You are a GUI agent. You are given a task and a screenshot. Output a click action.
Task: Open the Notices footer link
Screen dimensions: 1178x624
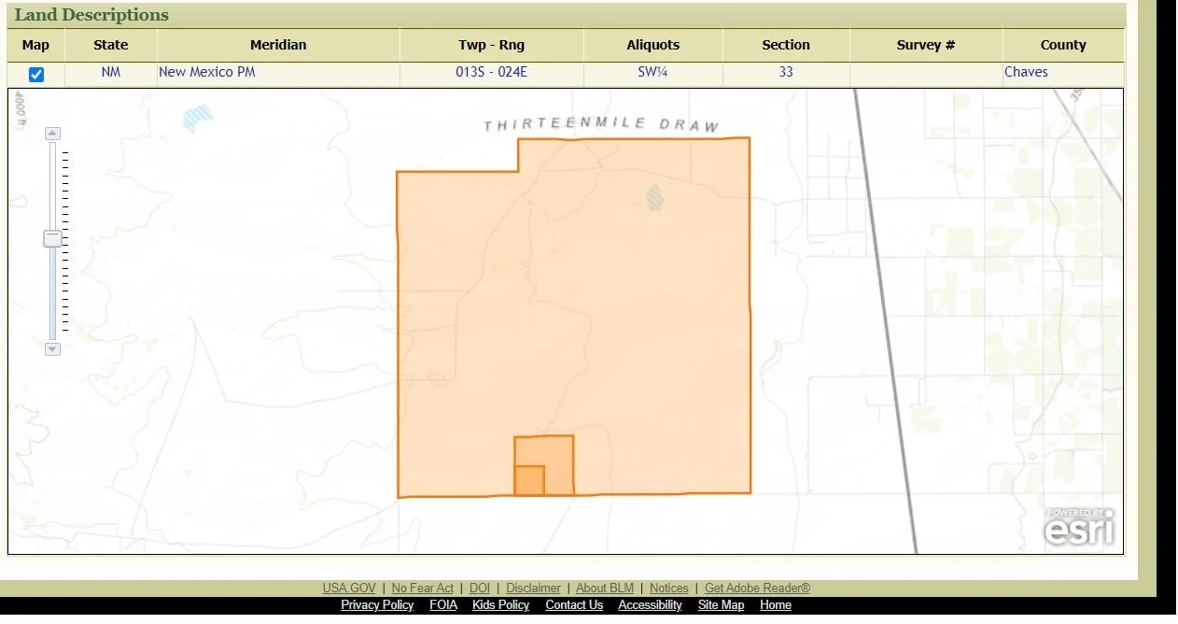[669, 588]
